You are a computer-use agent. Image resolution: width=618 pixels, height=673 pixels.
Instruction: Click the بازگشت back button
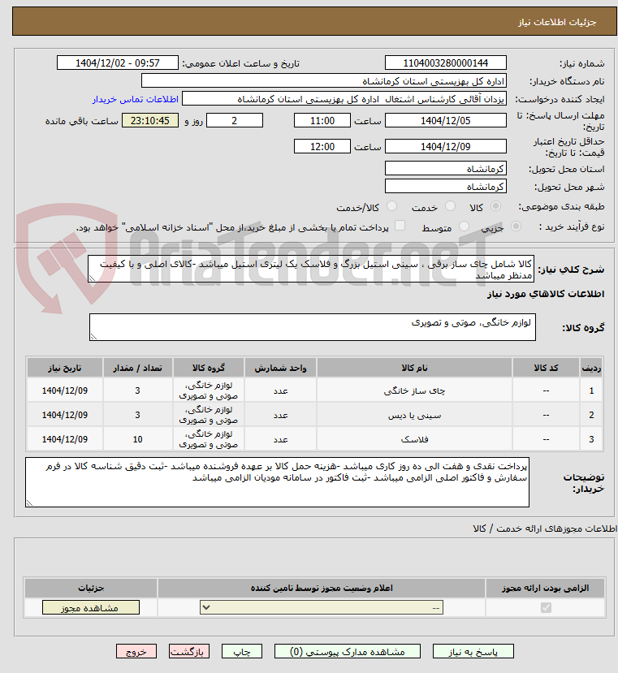[189, 652]
